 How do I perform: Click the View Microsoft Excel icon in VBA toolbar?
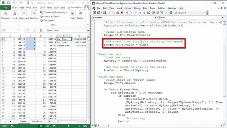pos(94,13)
